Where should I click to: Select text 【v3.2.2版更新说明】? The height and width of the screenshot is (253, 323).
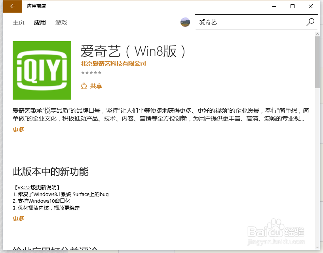[x=36, y=187]
